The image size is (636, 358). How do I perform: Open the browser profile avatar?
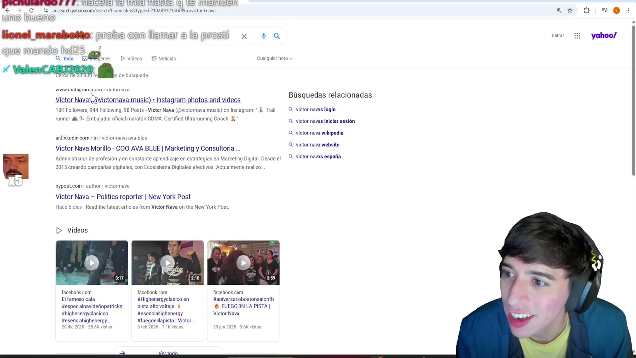616,10
